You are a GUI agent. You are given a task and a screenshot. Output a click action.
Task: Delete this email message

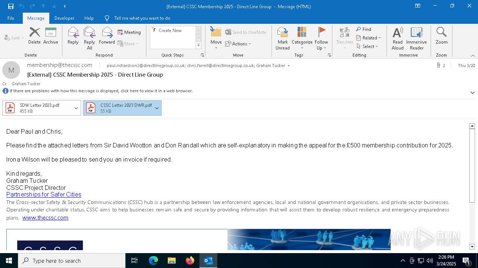[x=34, y=36]
